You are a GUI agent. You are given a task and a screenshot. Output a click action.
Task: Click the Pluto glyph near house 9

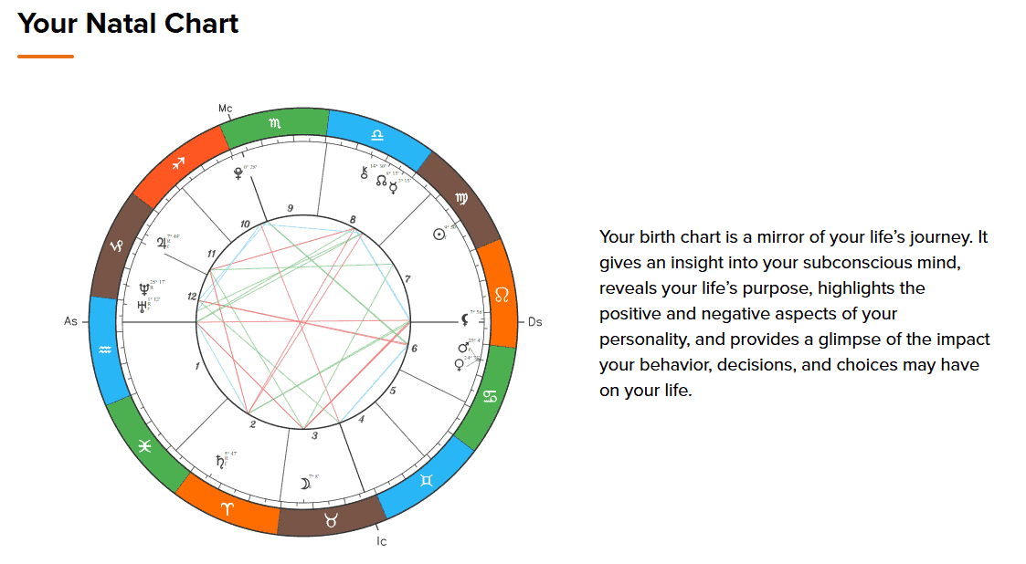pyautogui.click(x=240, y=173)
